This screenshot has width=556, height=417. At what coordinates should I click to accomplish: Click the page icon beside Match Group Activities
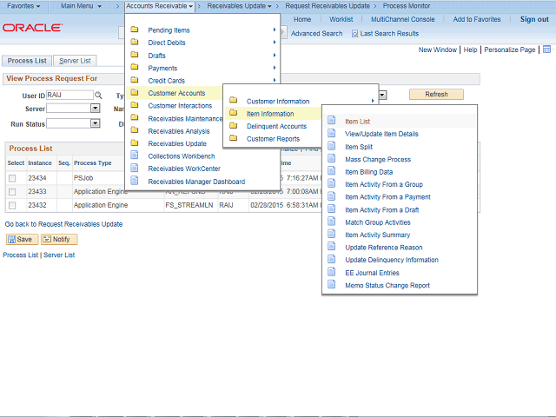(332, 222)
